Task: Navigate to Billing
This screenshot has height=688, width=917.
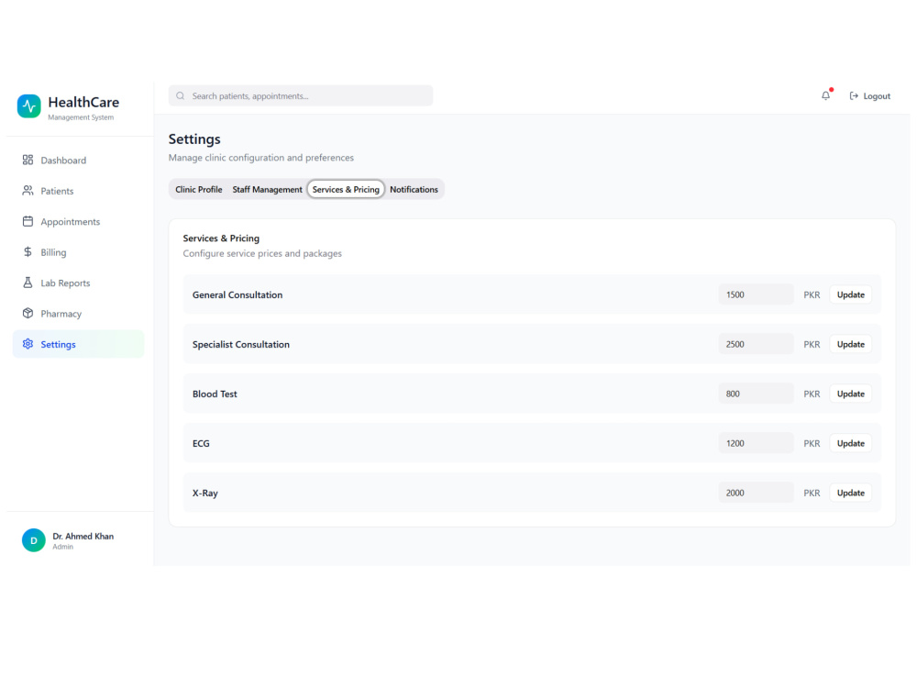Action: [78, 252]
